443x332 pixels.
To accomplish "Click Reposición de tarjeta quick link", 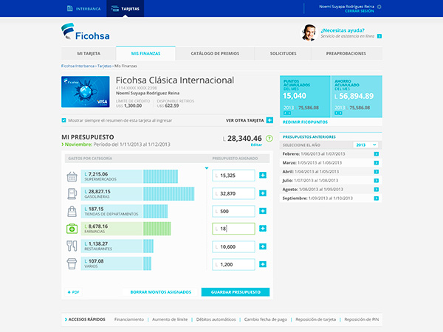I will point(315,319).
